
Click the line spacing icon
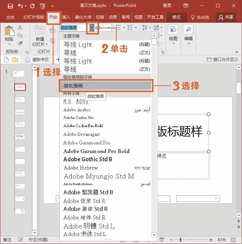tap(145, 28)
